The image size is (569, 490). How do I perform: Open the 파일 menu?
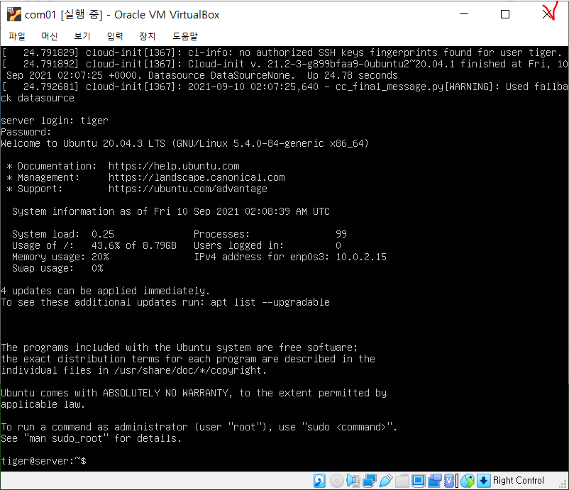17,36
